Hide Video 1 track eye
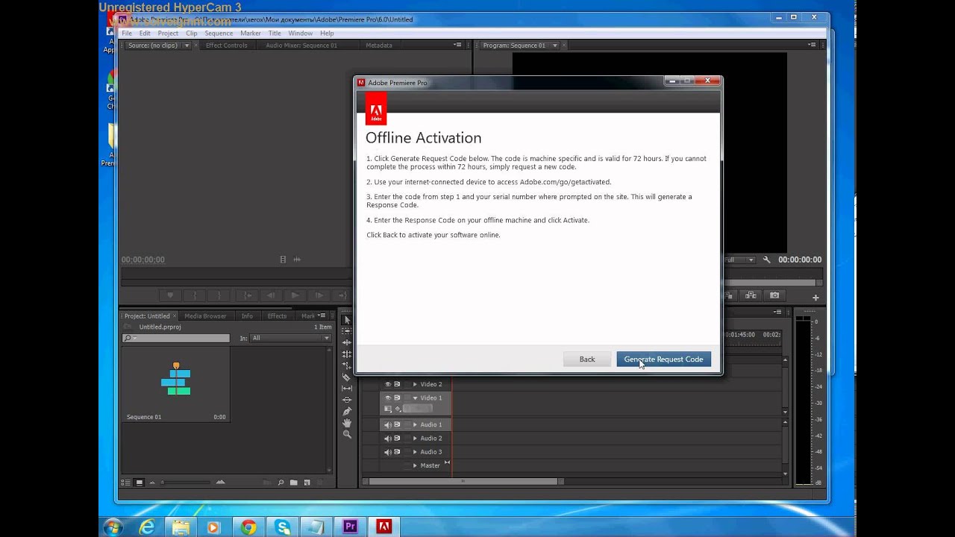This screenshot has width=955, height=537. pyautogui.click(x=388, y=398)
